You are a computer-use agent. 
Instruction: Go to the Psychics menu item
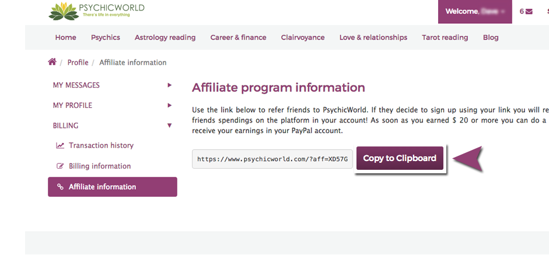[106, 37]
